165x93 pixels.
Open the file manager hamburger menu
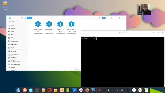click(111, 18)
